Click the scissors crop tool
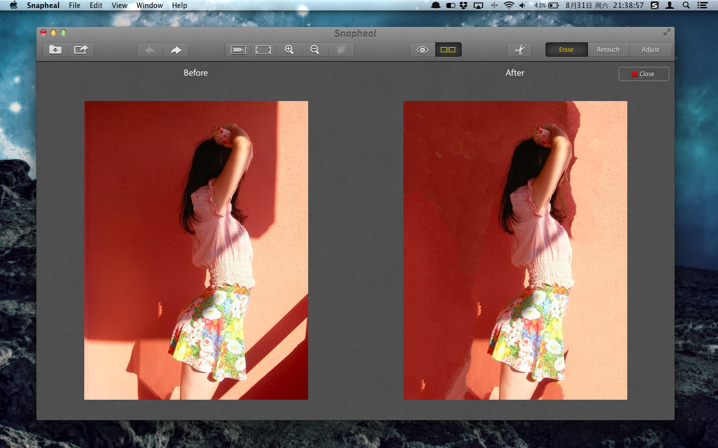 click(x=520, y=50)
